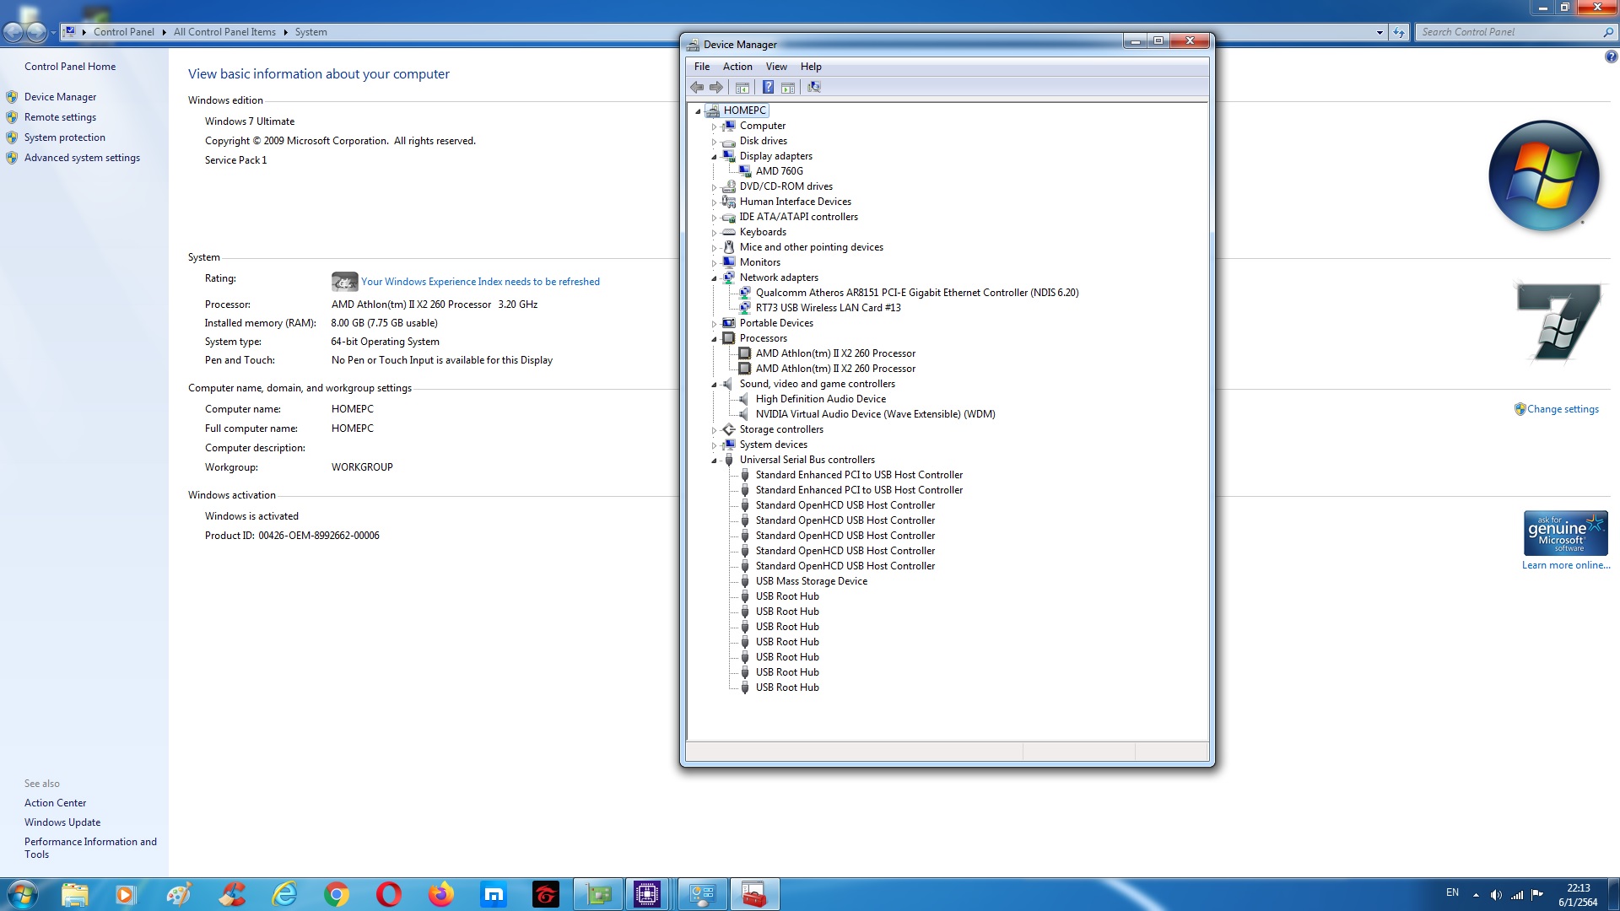Click the USB Mass Storage Device icon
Image resolution: width=1620 pixels, height=911 pixels.
point(745,581)
